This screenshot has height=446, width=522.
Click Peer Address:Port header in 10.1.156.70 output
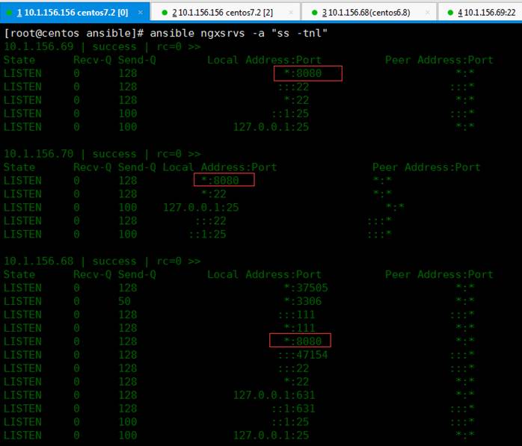tap(426, 167)
